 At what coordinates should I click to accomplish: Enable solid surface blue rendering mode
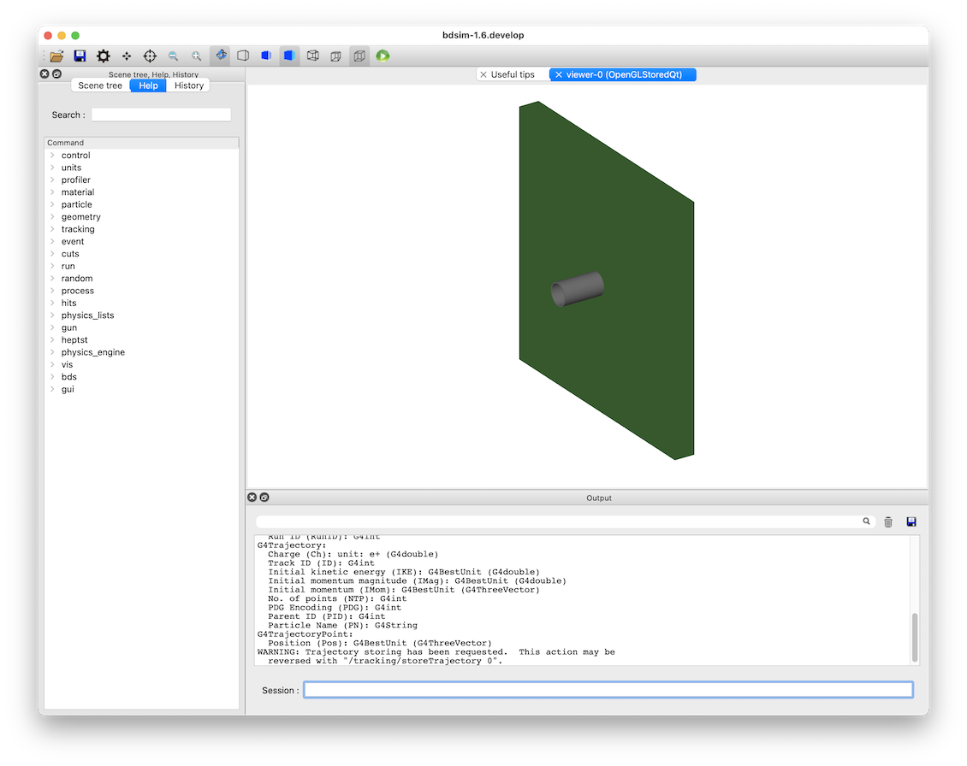289,56
